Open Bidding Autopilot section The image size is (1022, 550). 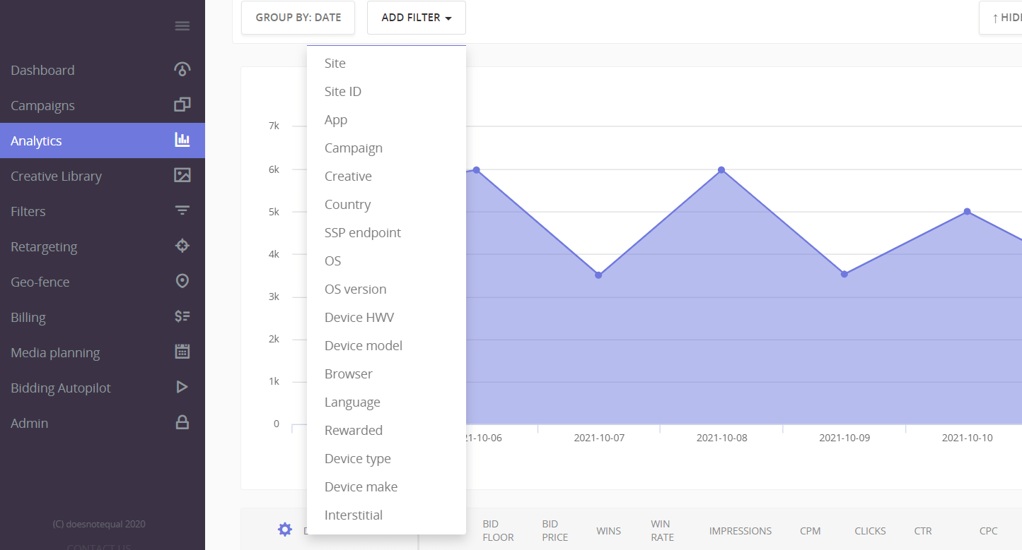coord(103,388)
